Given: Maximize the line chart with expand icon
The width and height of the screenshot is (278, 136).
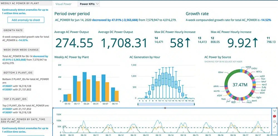Looking at the screenshot, I should click(x=275, y=127).
